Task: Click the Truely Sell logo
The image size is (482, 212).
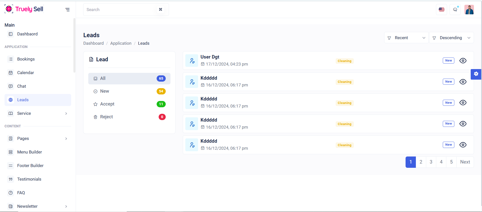Action: 24,9
